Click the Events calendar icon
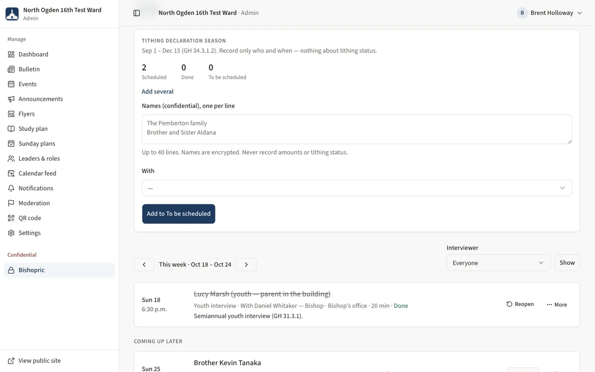The height and width of the screenshot is (372, 595). tap(11, 84)
